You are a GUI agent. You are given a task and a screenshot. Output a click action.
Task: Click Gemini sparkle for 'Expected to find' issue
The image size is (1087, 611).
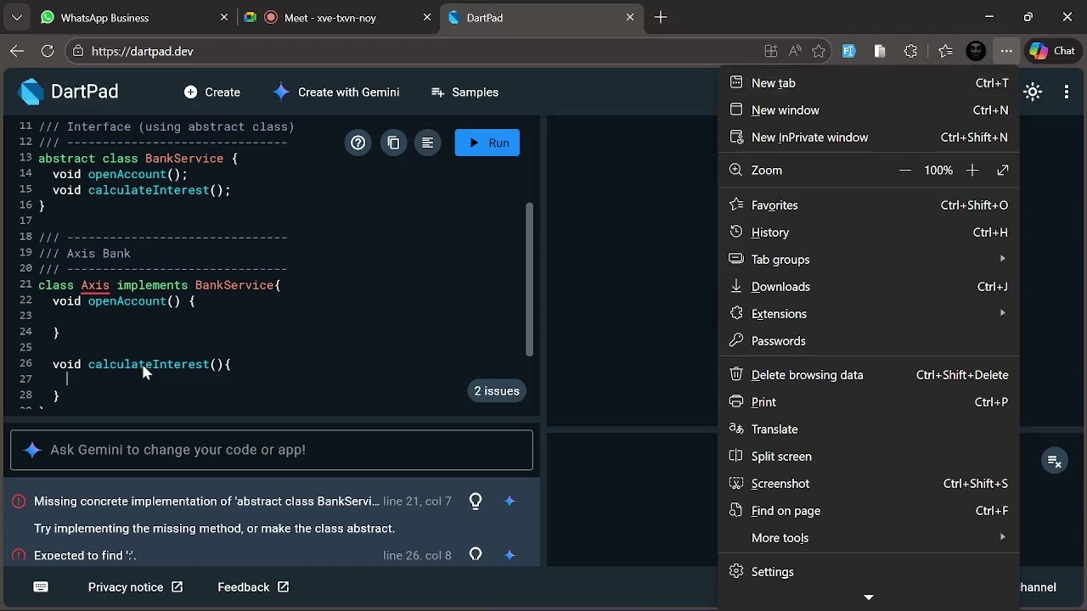510,555
